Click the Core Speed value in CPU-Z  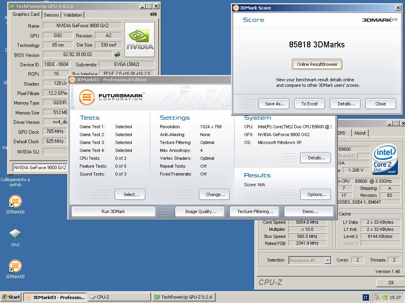[x=307, y=222]
